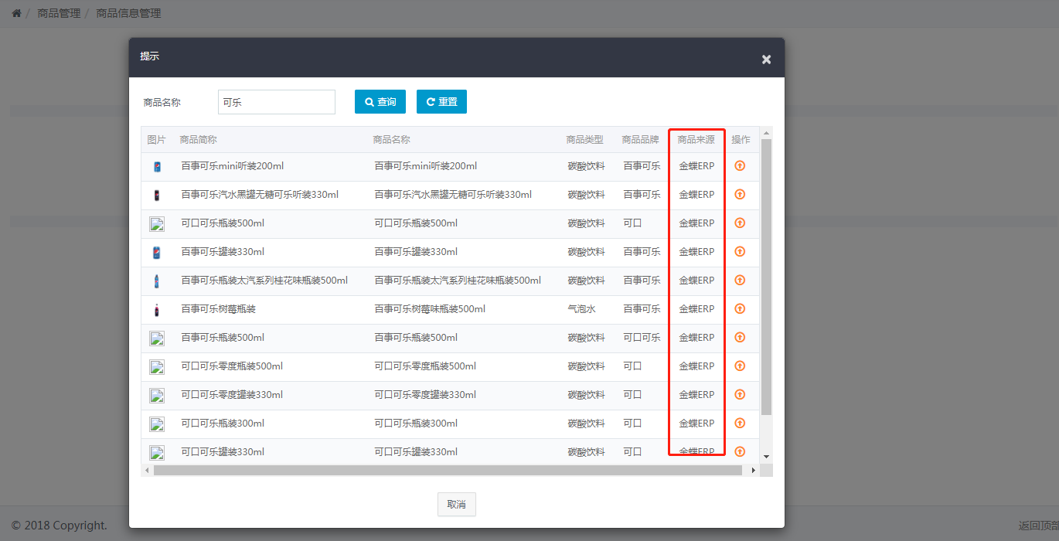Click 碳酸饮料 type in 可口可乐瓶装300ml row

tap(587, 424)
